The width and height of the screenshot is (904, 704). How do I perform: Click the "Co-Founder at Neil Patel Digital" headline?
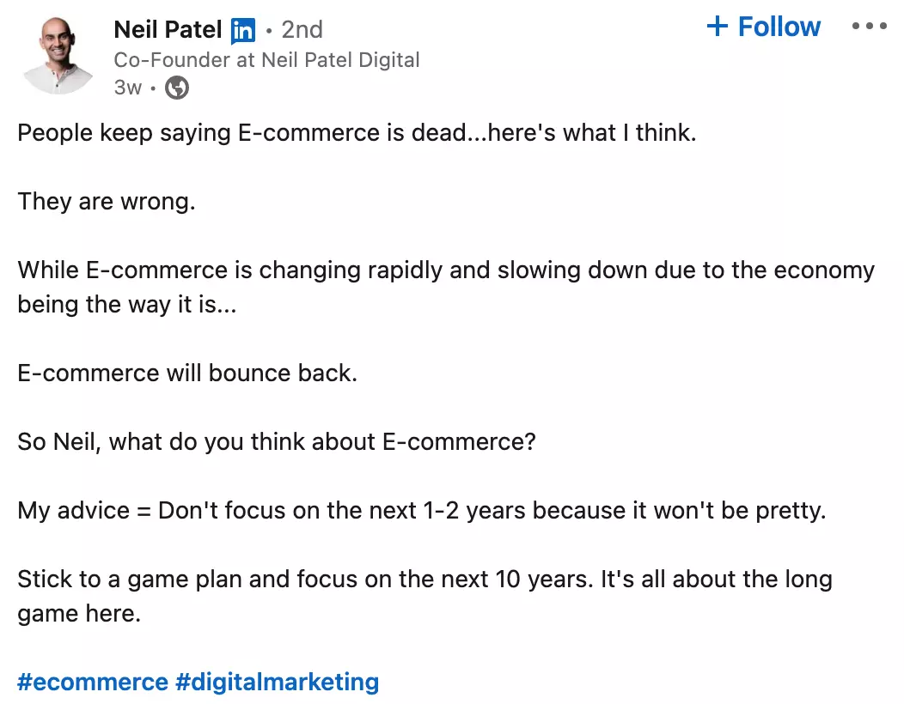coord(266,59)
